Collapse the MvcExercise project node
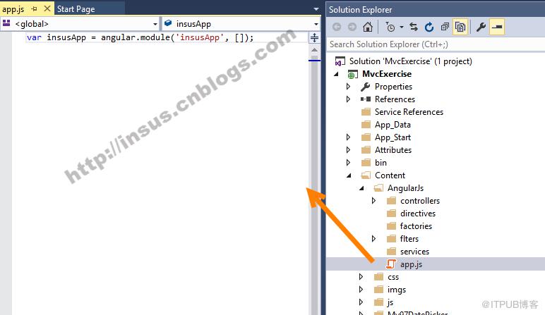 (x=336, y=74)
